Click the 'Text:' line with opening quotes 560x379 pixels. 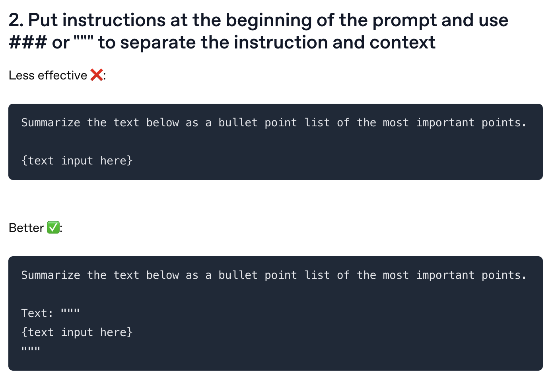click(x=51, y=313)
